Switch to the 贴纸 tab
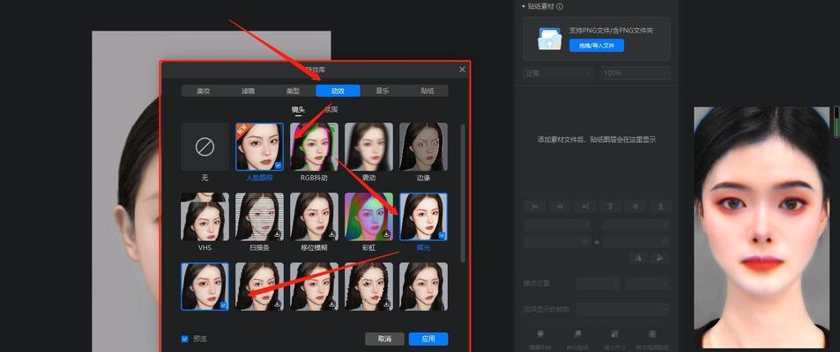 click(427, 91)
